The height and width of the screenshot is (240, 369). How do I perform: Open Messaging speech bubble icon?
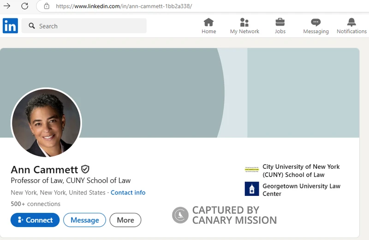click(x=316, y=22)
